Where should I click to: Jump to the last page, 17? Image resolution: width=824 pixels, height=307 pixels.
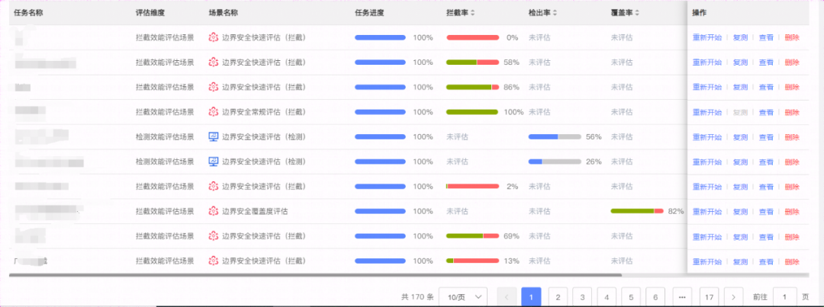(709, 296)
